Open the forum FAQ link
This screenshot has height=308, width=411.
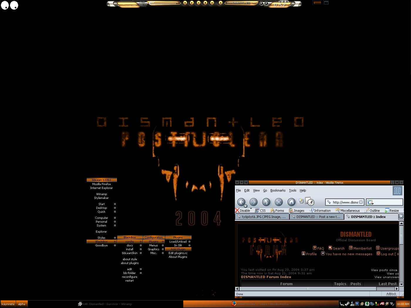tap(319, 248)
